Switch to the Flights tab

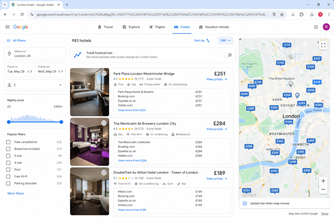(x=157, y=27)
